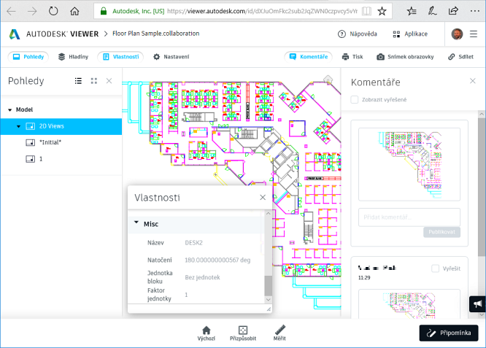
Task: Click Sdílet to share
Action: tap(461, 57)
